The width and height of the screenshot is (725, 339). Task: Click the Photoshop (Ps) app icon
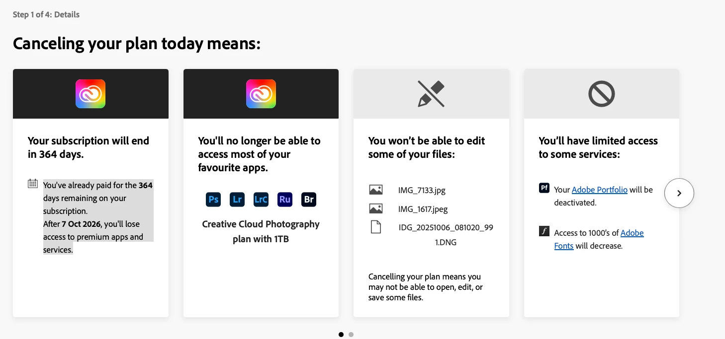[x=213, y=200]
